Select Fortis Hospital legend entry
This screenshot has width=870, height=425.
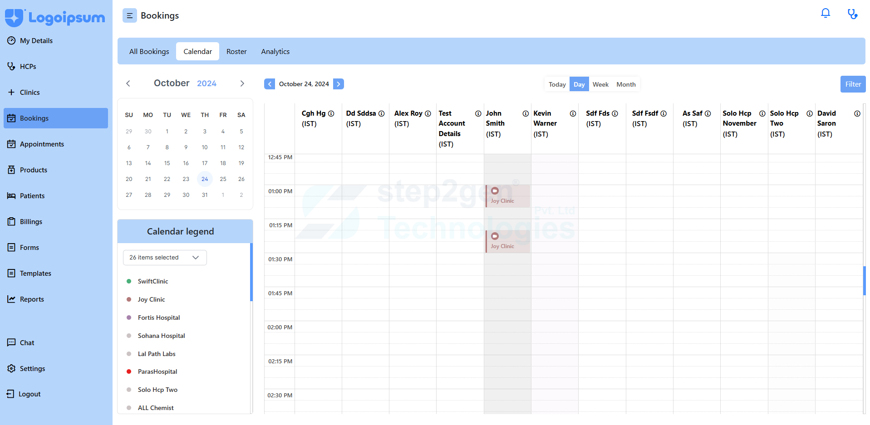click(159, 318)
